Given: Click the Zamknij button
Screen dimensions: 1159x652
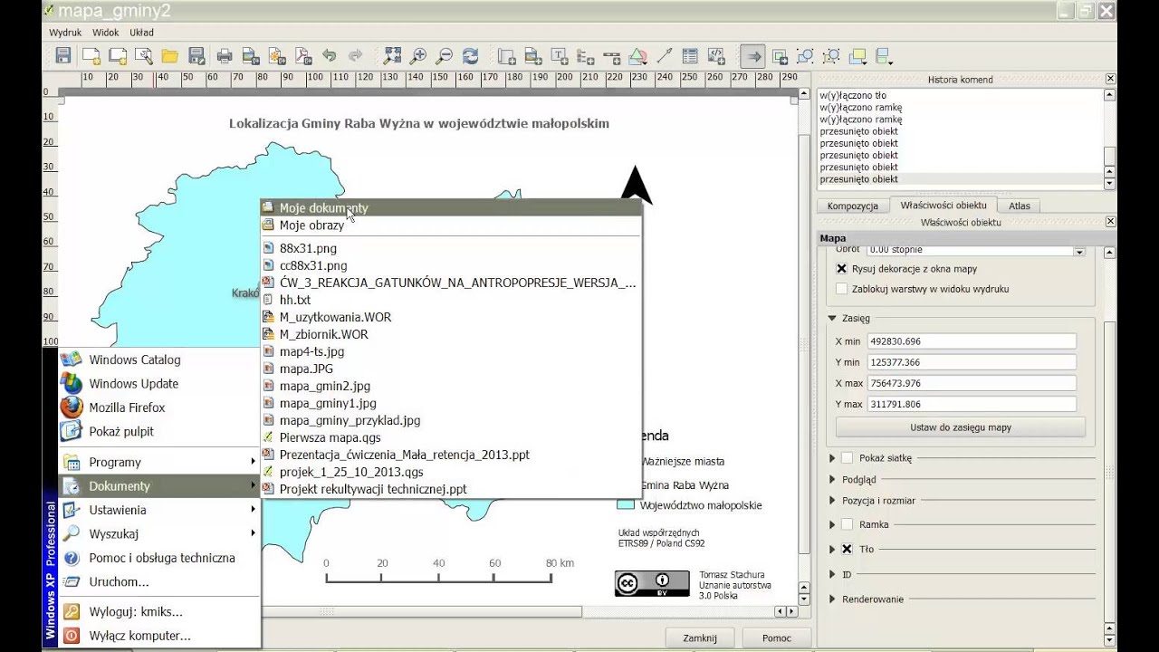Looking at the screenshot, I should [700, 638].
